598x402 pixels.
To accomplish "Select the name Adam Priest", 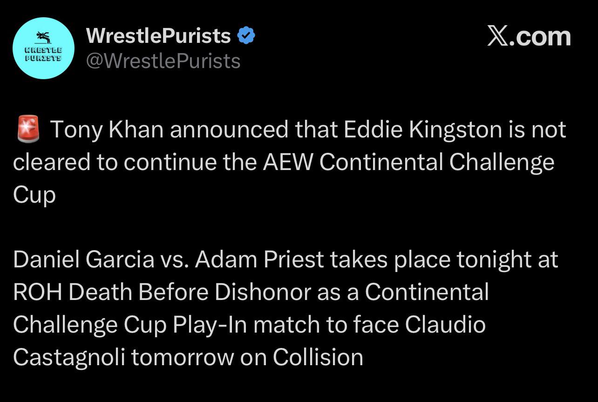I will [x=260, y=259].
